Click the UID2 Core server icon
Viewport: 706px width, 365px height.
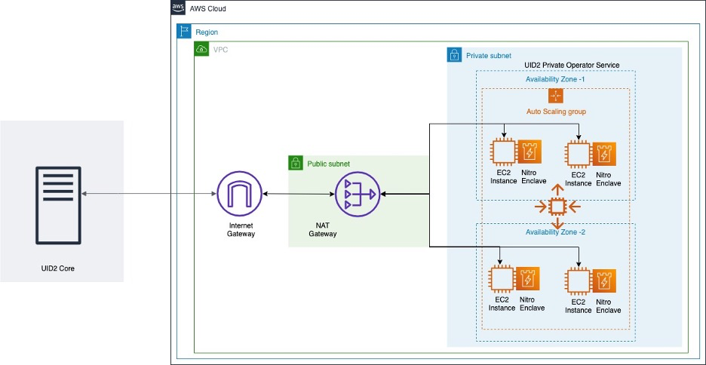pos(59,205)
